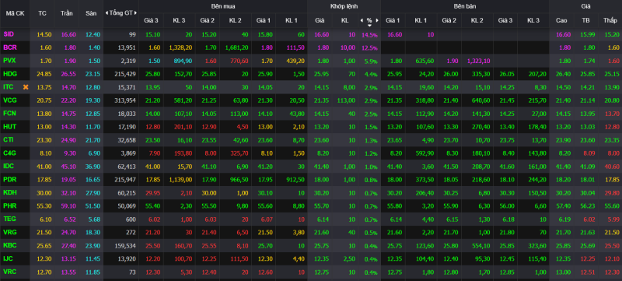Open the KBC stock symbol
This screenshot has height=281, width=622.
[x=10, y=245]
